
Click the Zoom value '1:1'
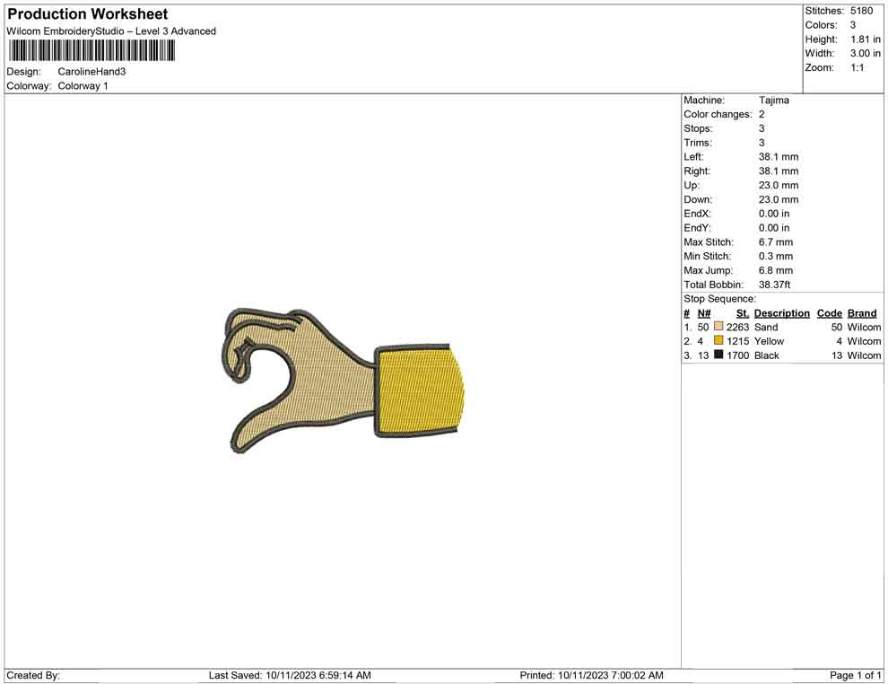(858, 67)
